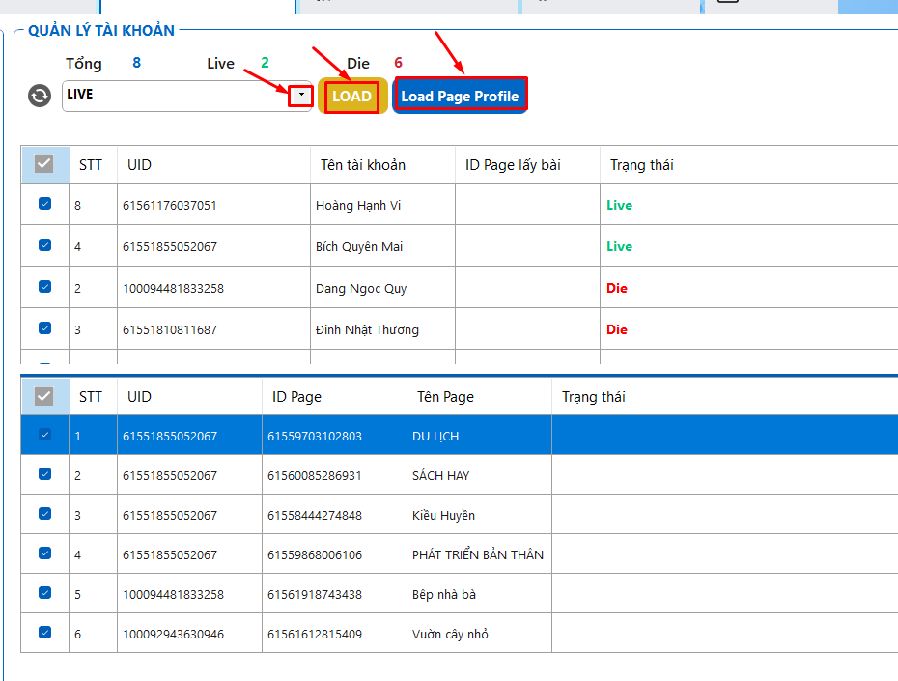The height and width of the screenshot is (681, 898).
Task: Select page ID 61559703102803 cell
Action: point(334,436)
